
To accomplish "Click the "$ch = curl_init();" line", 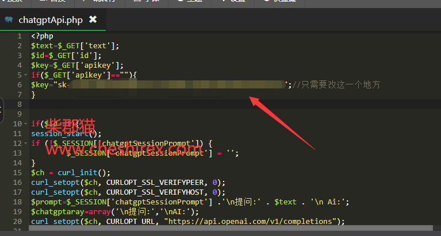I will pyautogui.click(x=71, y=172).
